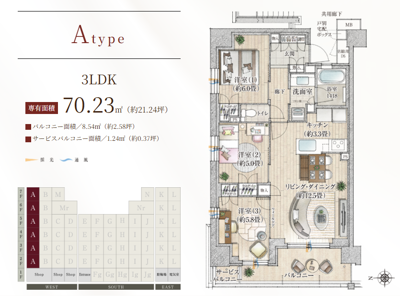Click the Entrance cell on 1F
This screenshot has width=400, height=296.
pos(84,275)
